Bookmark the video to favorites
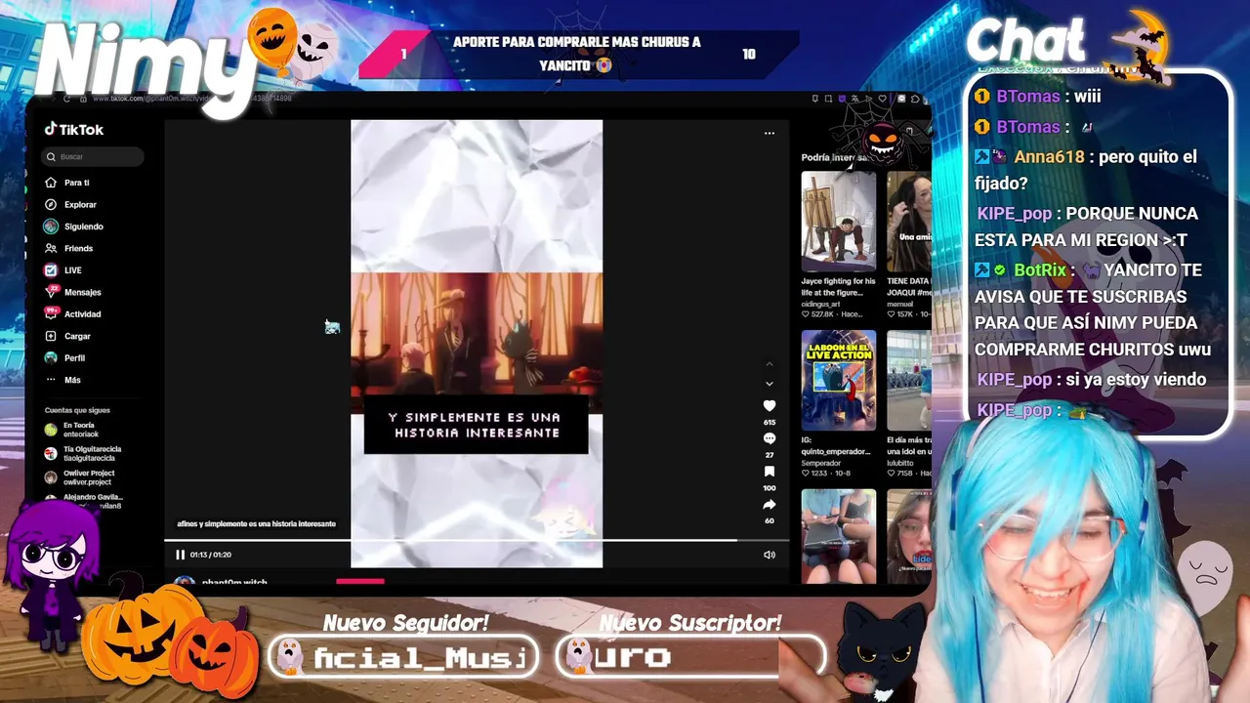The image size is (1250, 703). pyautogui.click(x=770, y=472)
